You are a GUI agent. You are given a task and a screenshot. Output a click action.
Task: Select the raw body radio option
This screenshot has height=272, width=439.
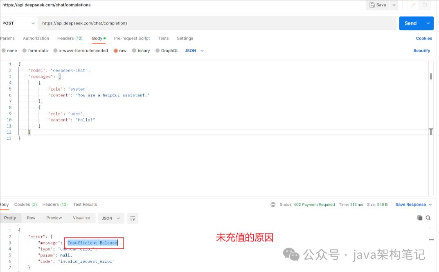[116, 51]
